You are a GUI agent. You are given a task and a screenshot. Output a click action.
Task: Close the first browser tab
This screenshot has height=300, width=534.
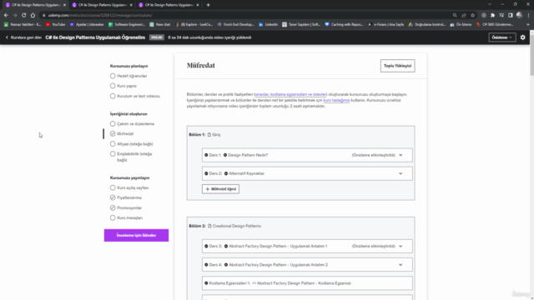click(x=64, y=5)
